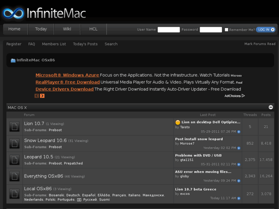Open the Nederlands sub-forum
Screen dimensions: 279x209
pos(34,199)
